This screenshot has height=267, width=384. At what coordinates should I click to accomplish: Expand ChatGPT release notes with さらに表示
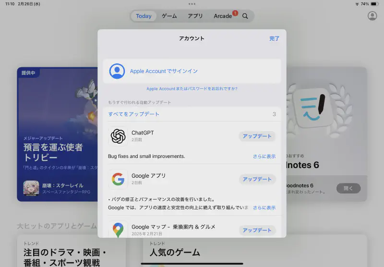click(x=264, y=157)
